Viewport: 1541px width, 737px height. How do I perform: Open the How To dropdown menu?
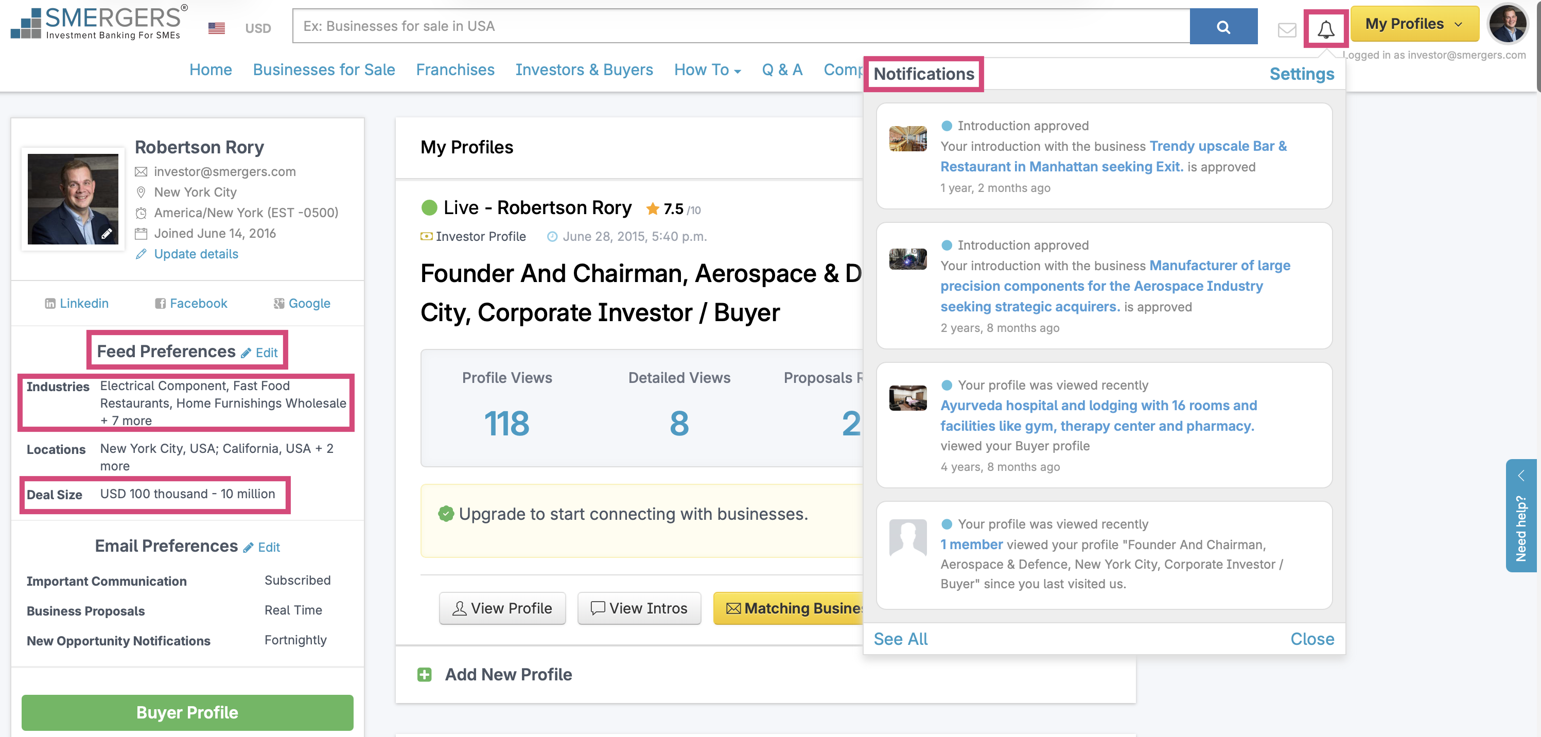tap(707, 70)
